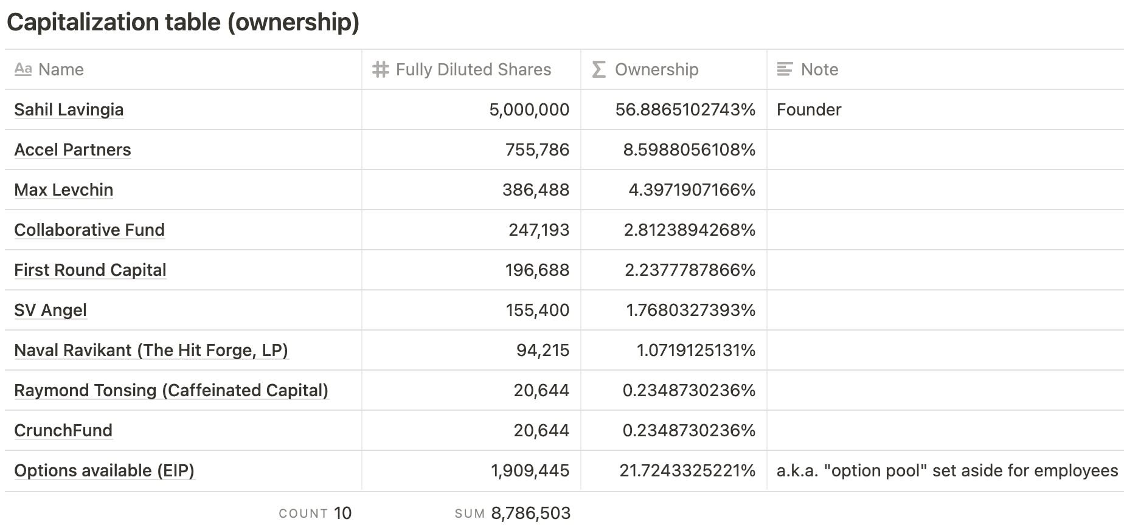Select CrunchFund's 20,644 shares cell
1124x525 pixels.
(471, 430)
